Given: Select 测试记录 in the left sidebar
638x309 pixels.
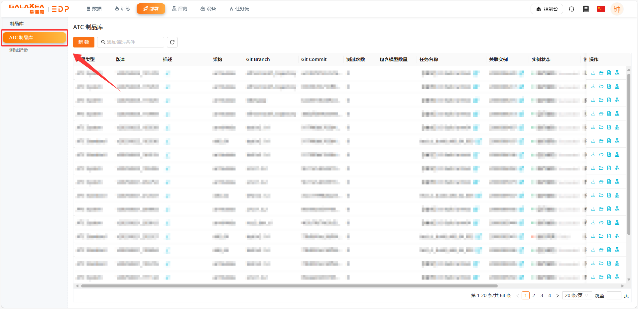Looking at the screenshot, I should tap(19, 50).
